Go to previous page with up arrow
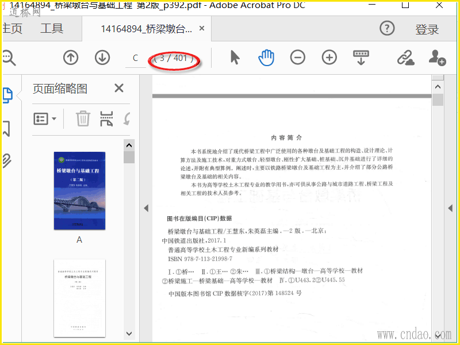The image size is (460, 345). (71, 57)
